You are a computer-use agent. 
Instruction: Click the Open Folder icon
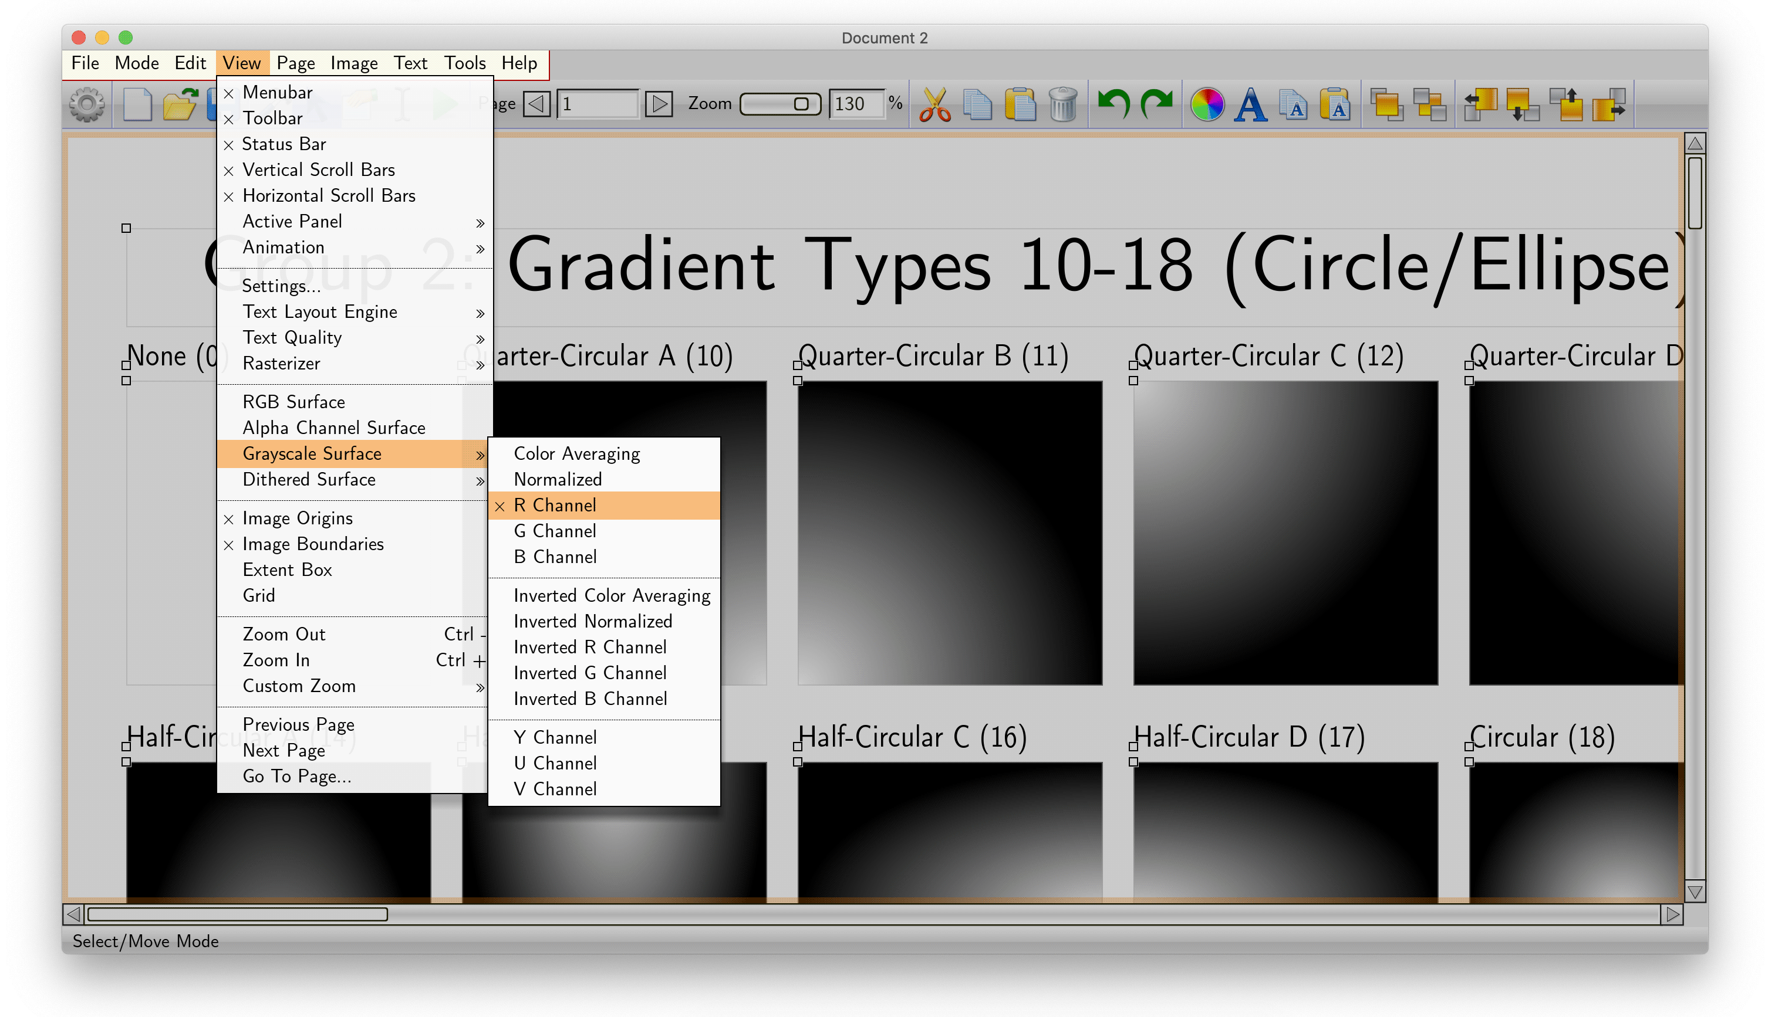coord(180,105)
